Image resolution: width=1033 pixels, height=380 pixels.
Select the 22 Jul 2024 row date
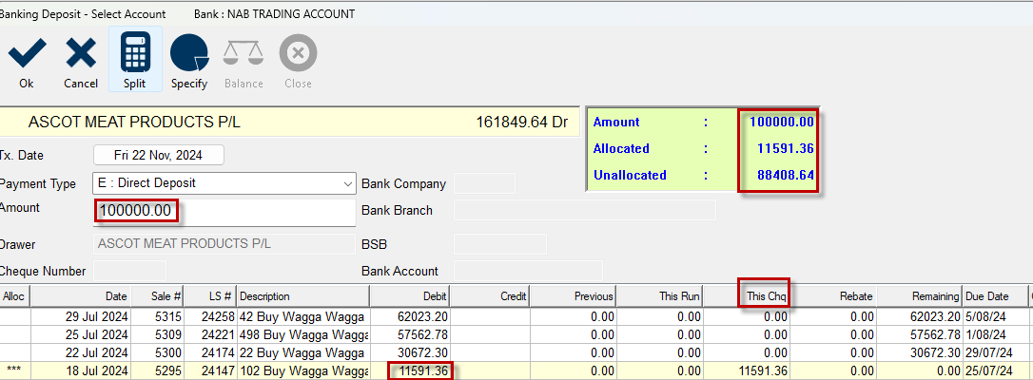pos(97,353)
